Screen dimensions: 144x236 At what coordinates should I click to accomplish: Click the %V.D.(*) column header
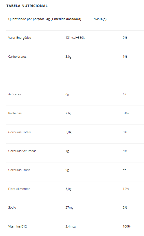[100, 19]
